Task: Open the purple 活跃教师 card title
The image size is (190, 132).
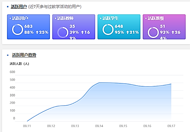Action: pos(65,18)
